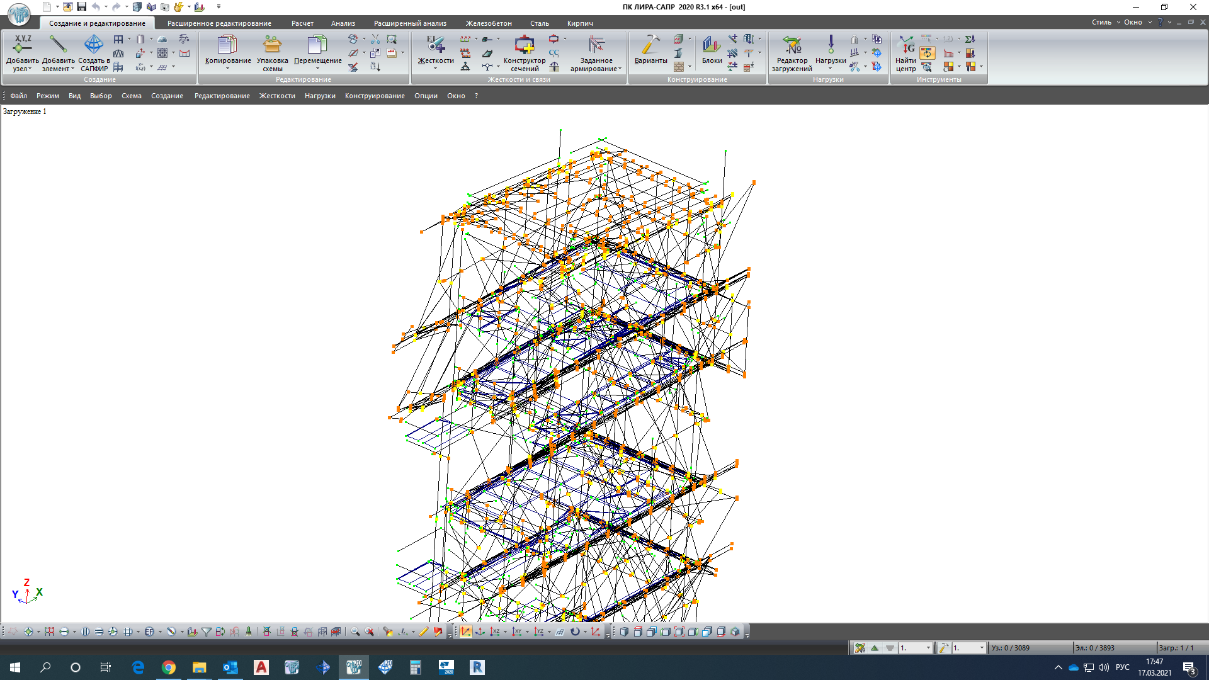This screenshot has height=680, width=1209.
Task: Switch to the Железобетон ribbon tab
Action: click(x=488, y=23)
